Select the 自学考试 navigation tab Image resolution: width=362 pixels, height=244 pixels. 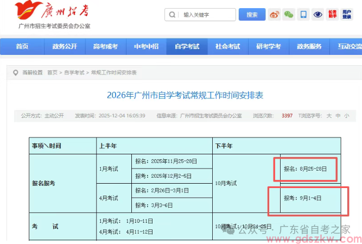pyautogui.click(x=187, y=46)
